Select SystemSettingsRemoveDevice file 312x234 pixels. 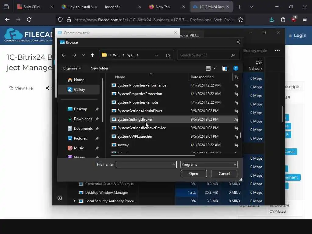pos(174,128)
